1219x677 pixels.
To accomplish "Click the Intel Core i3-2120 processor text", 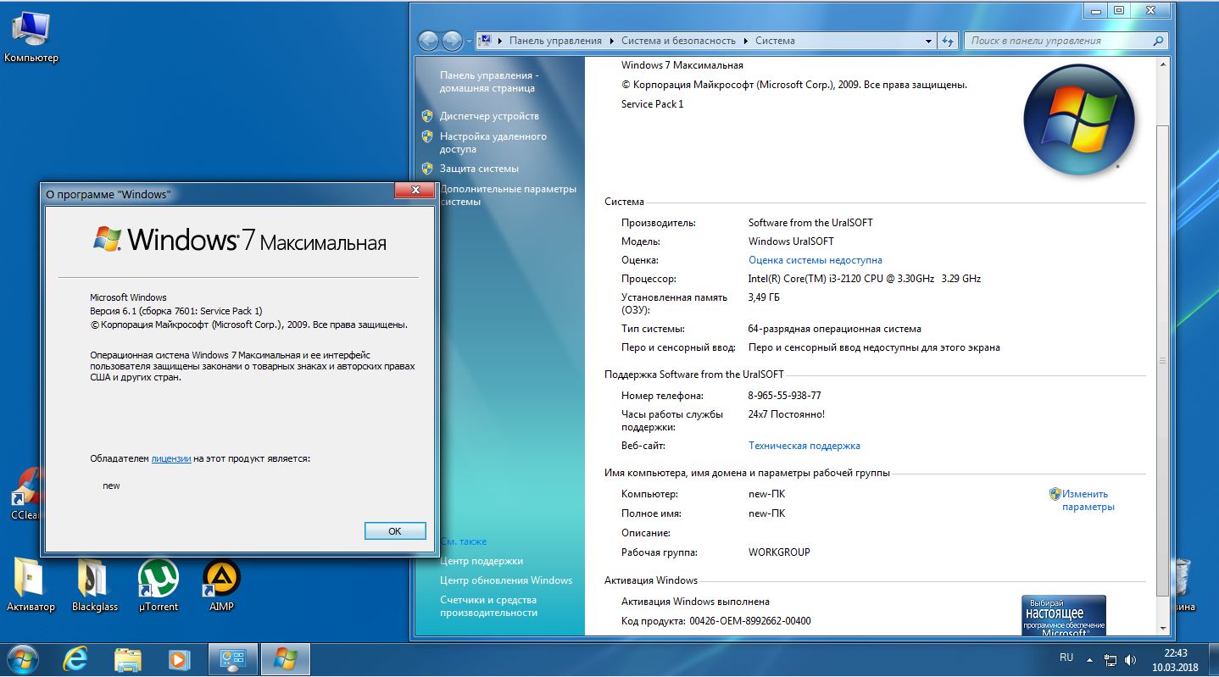I will tap(865, 279).
